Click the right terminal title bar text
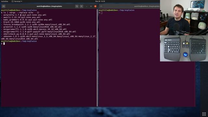Screen dimensions: 208x117 tap(147, 6)
